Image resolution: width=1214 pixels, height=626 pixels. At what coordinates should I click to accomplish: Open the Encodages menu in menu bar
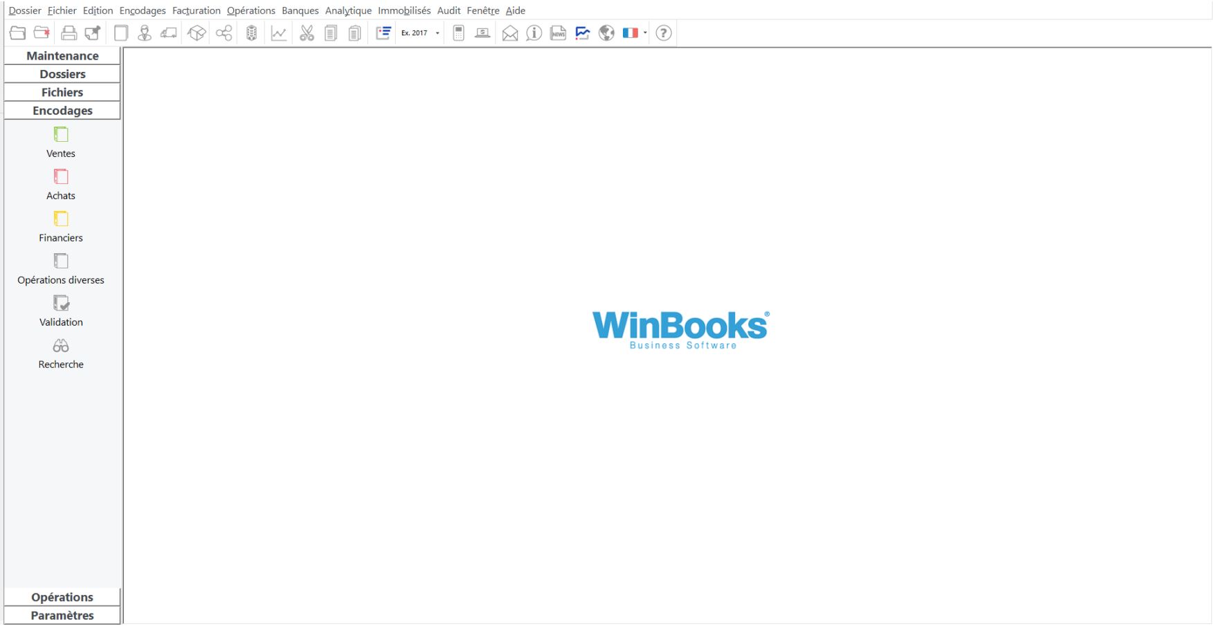tap(143, 10)
